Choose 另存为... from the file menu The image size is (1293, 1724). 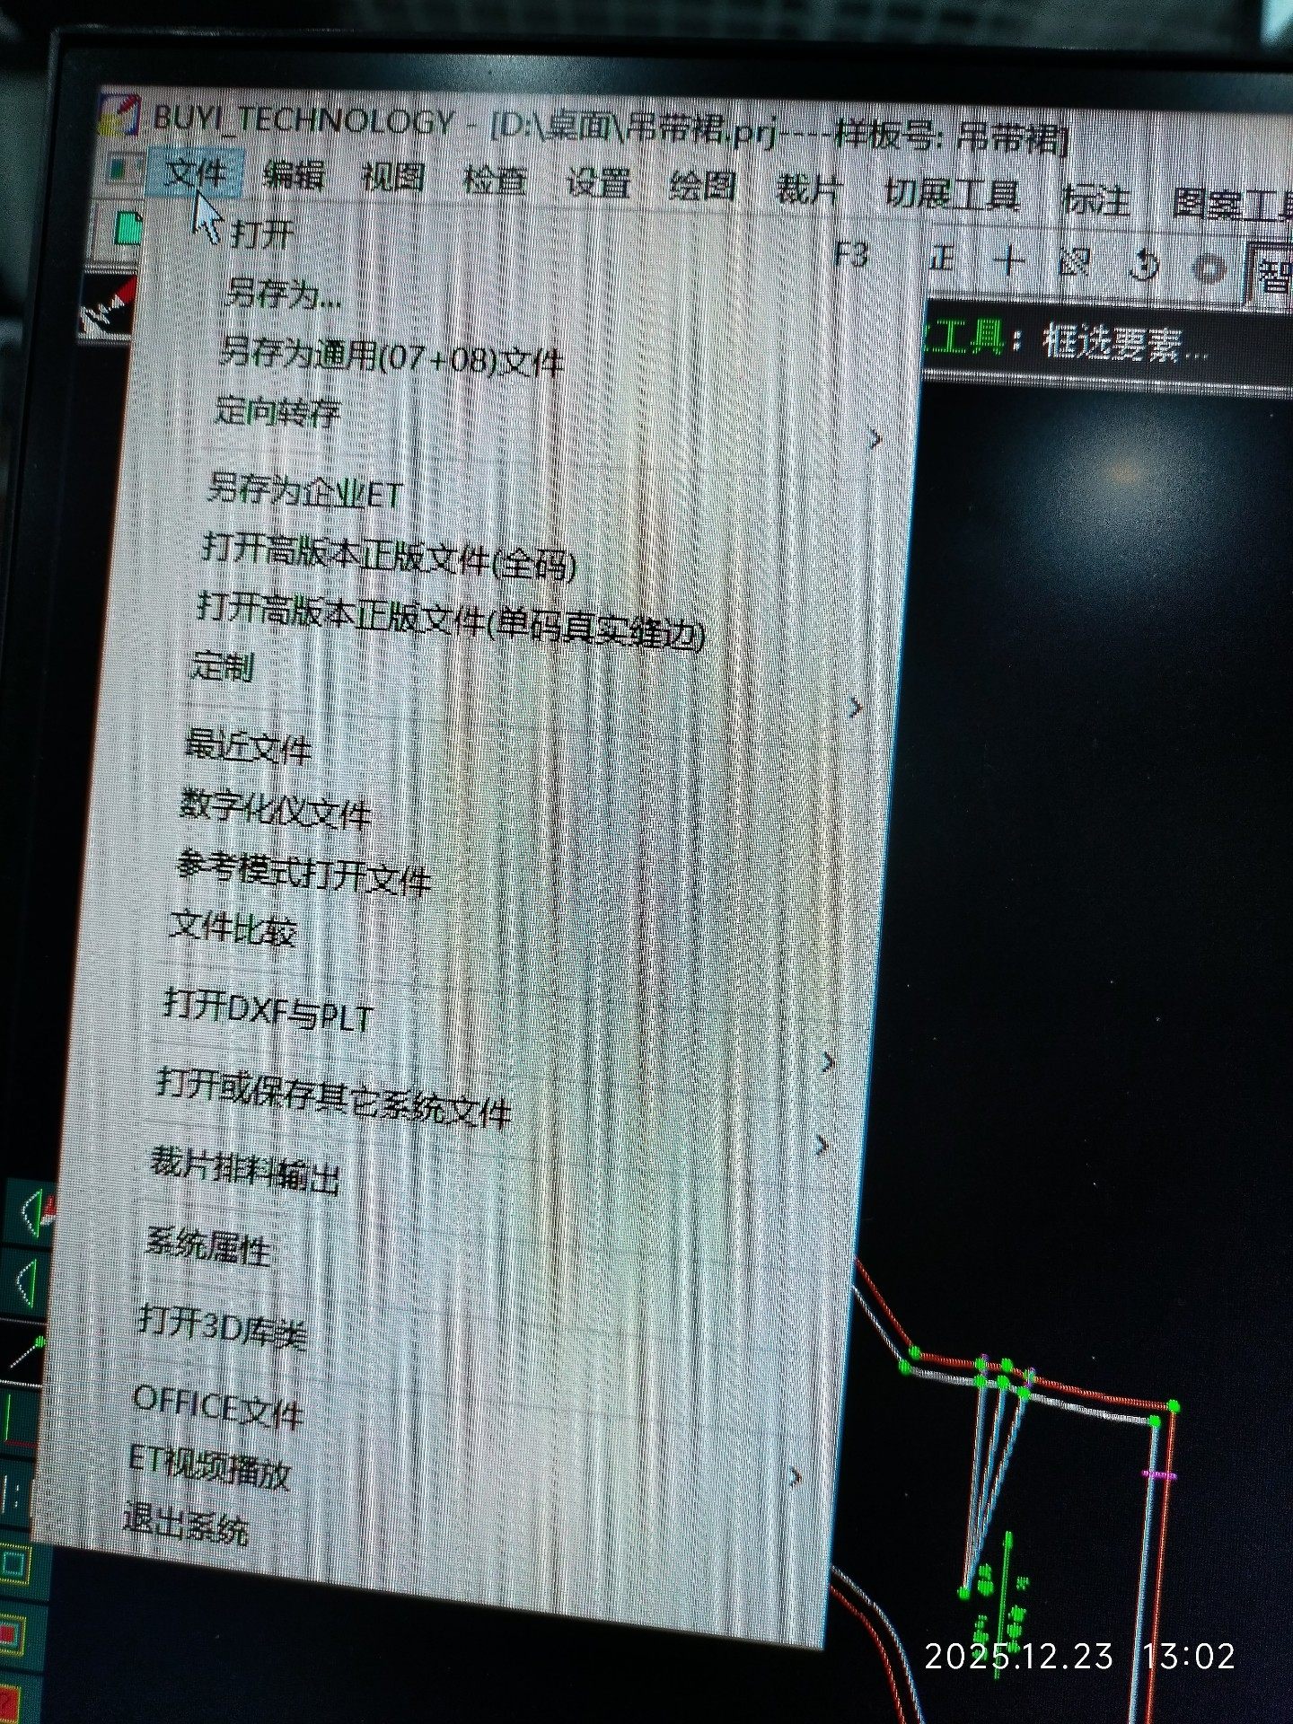click(x=284, y=294)
